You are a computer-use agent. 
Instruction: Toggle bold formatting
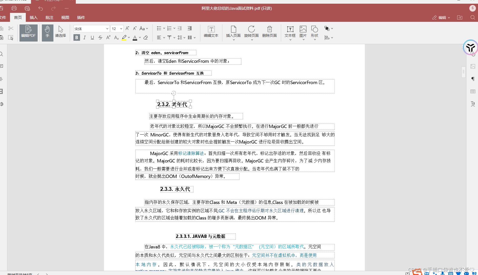77,38
